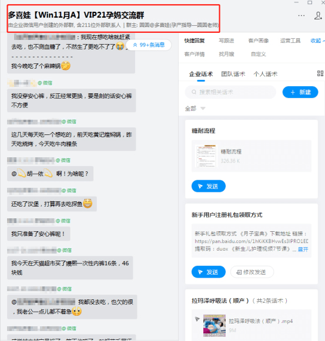Screen dimensions: 325x341
Task: Play the 拉玛泽呼吸法 video thumbnail
Action: [215, 326]
